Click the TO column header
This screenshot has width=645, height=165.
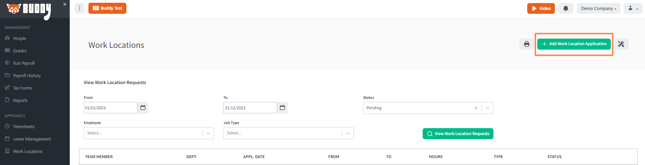[x=389, y=157]
